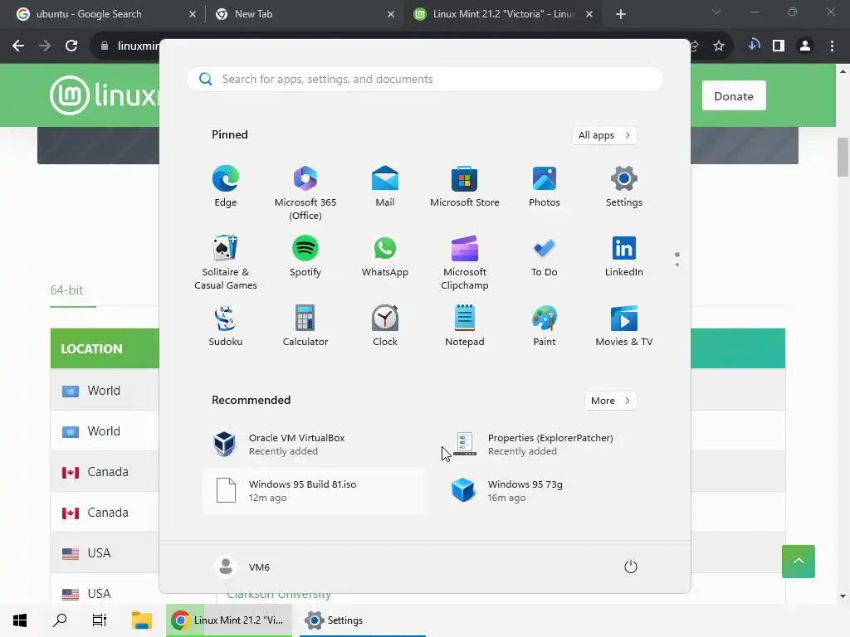
Task: Close the New Tab tab
Action: tap(391, 14)
